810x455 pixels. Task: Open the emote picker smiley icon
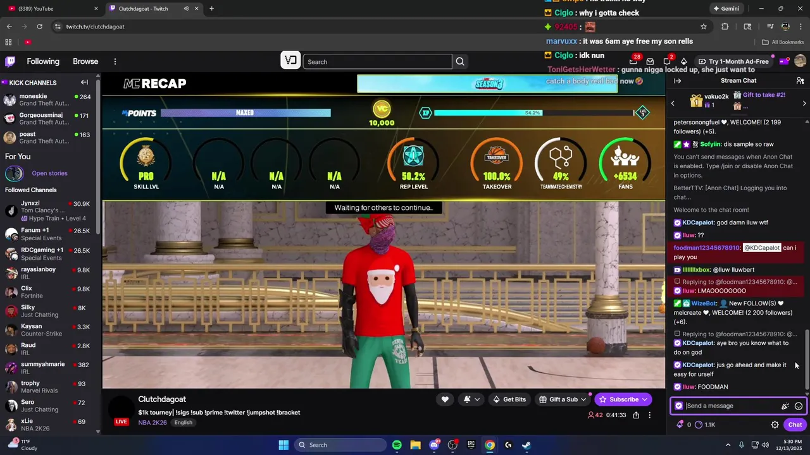pyautogui.click(x=799, y=406)
